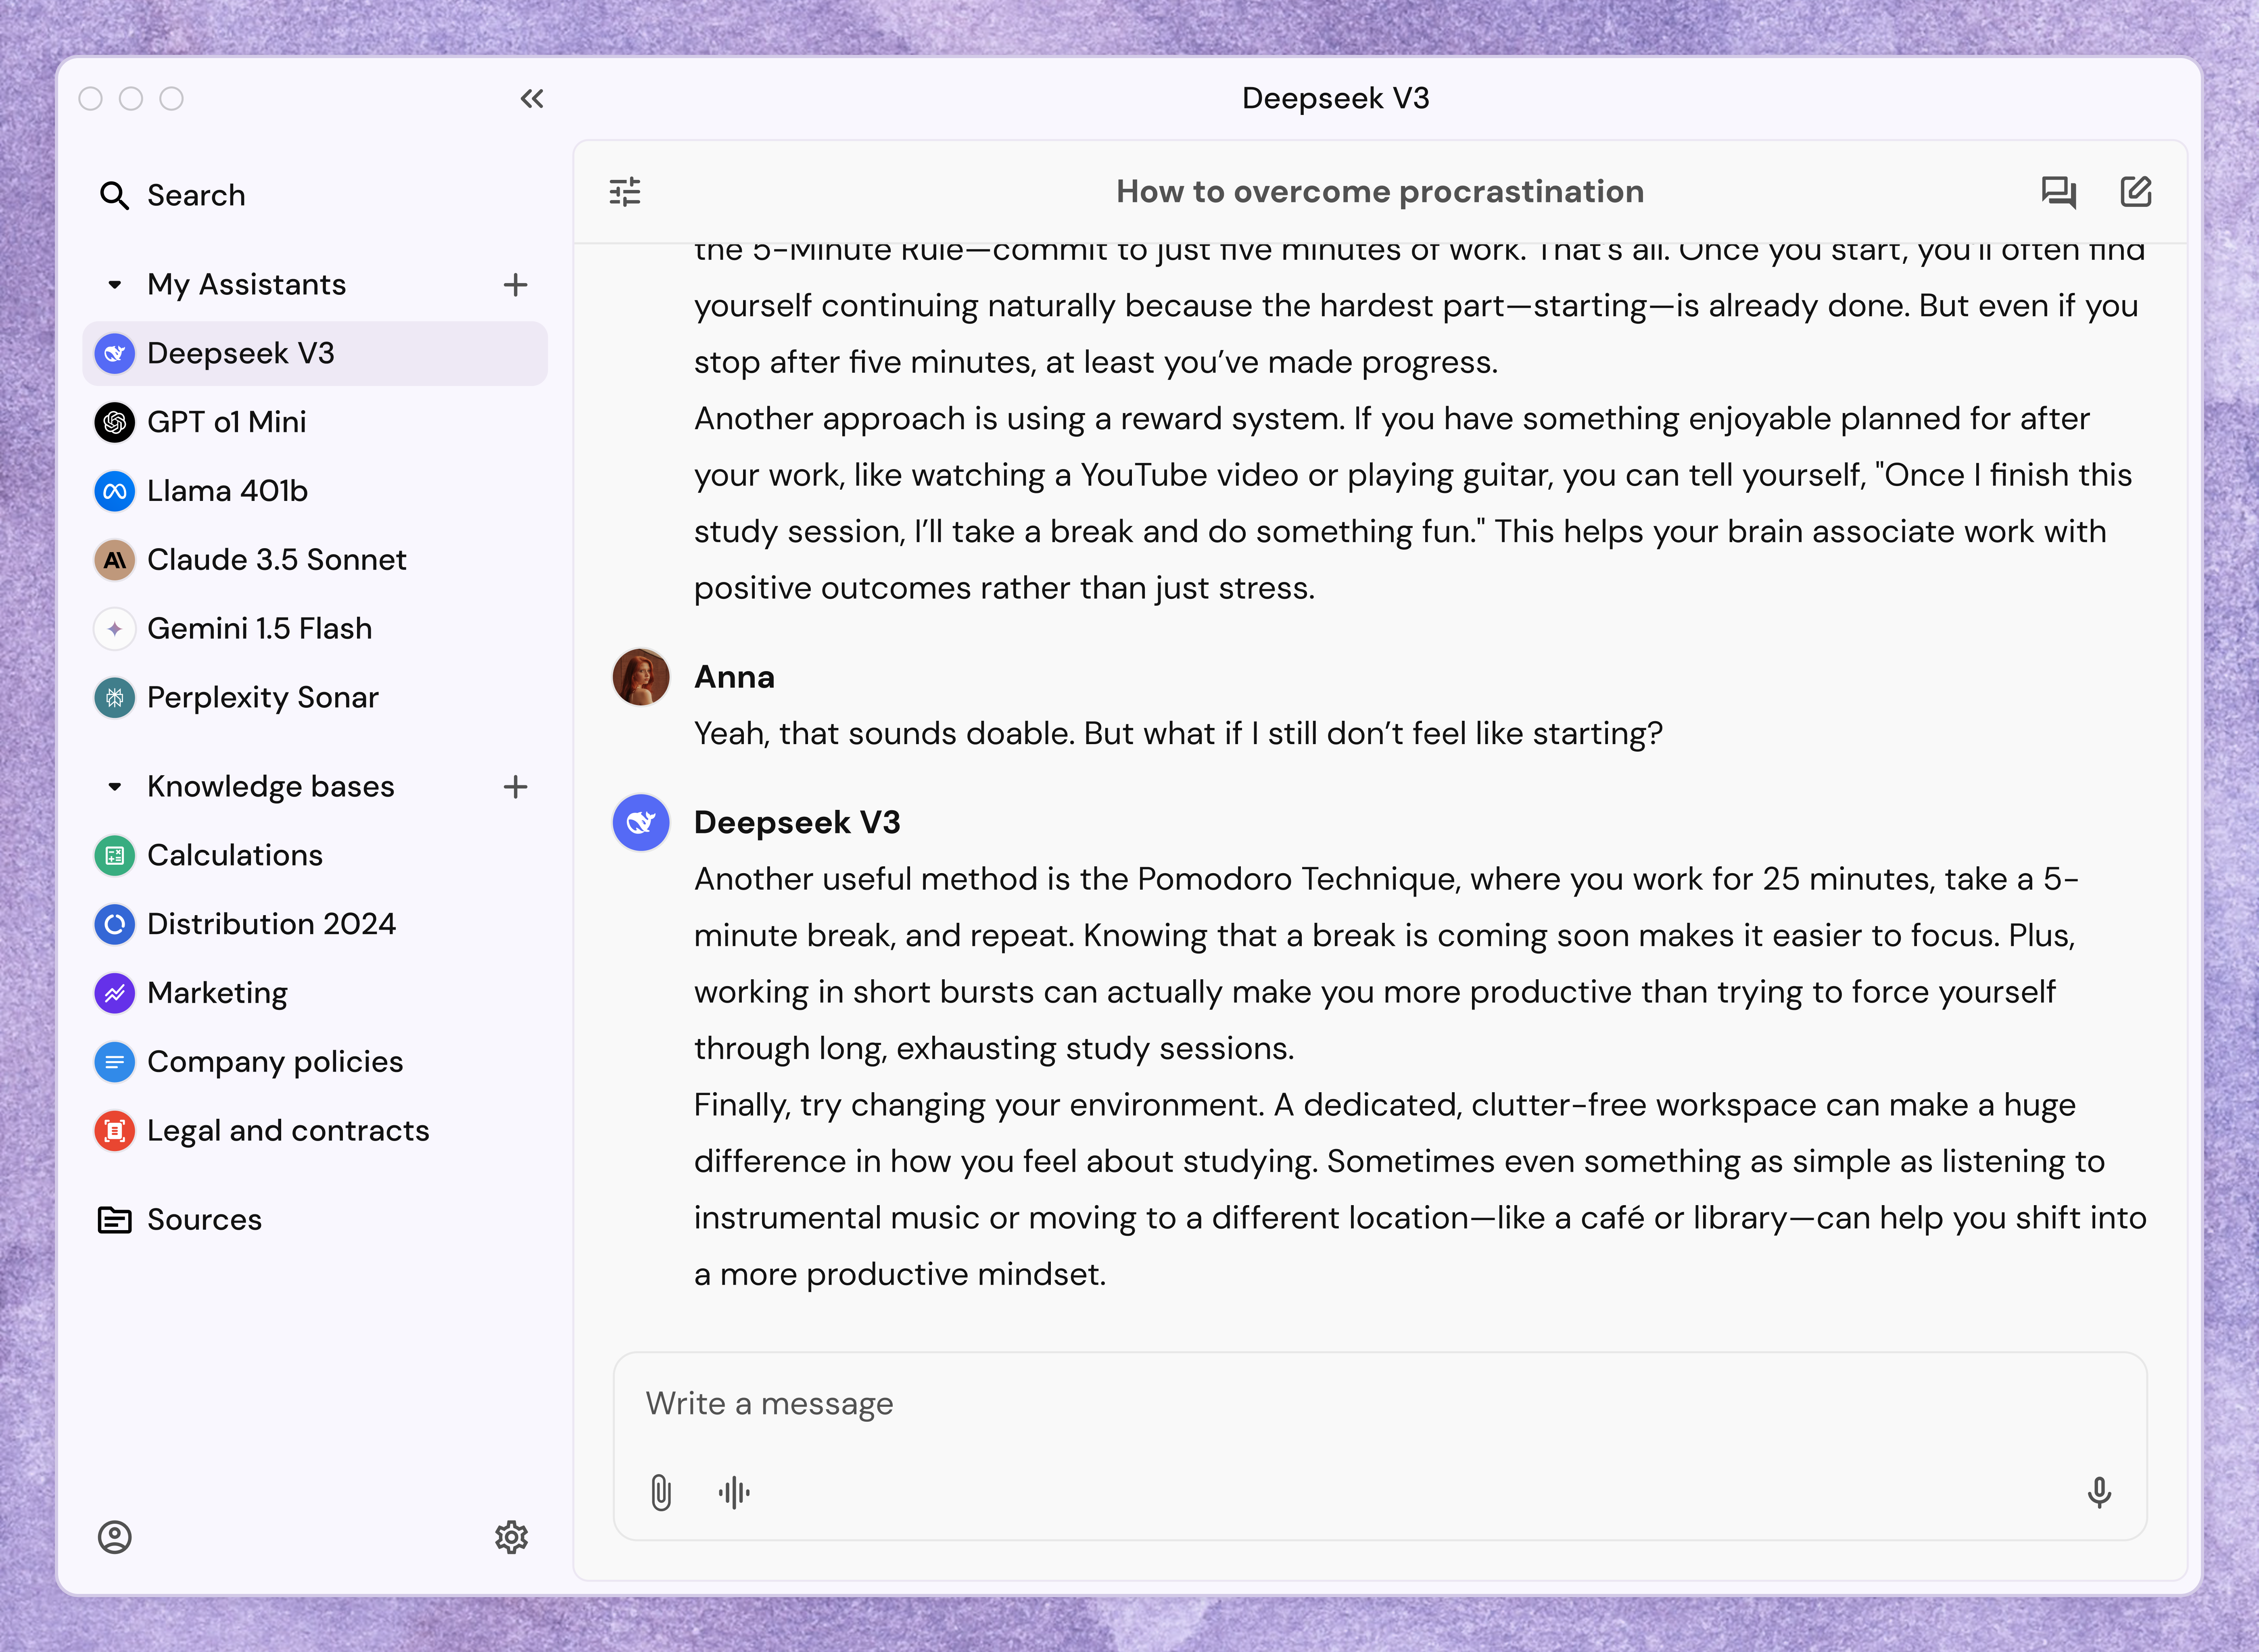Image resolution: width=2259 pixels, height=1652 pixels.
Task: Focus the Write a message field
Action: tap(1380, 1404)
